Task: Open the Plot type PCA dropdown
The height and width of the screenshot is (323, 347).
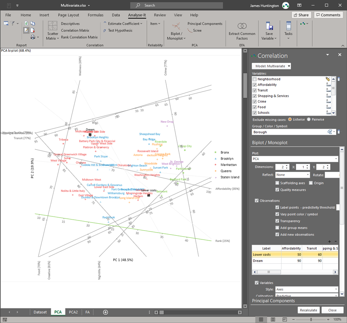Action: pyautogui.click(x=295, y=159)
